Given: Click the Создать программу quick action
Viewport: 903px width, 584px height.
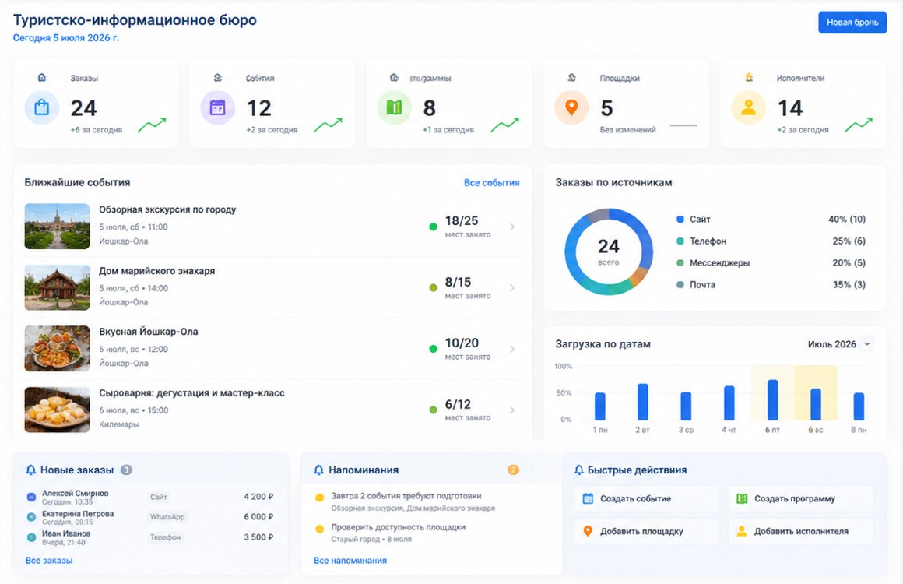Looking at the screenshot, I should [801, 499].
